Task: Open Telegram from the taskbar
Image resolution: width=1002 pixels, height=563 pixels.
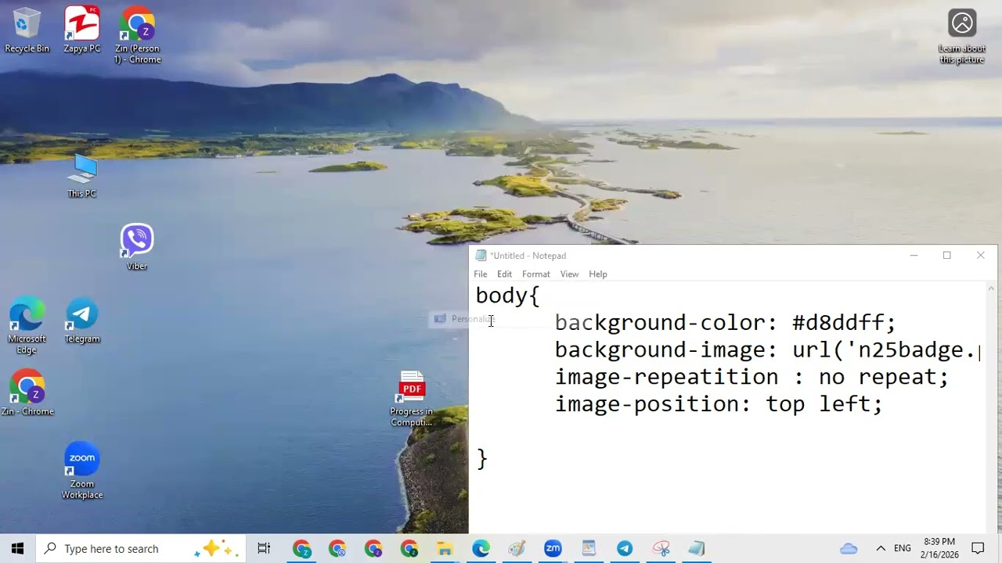Action: [625, 548]
